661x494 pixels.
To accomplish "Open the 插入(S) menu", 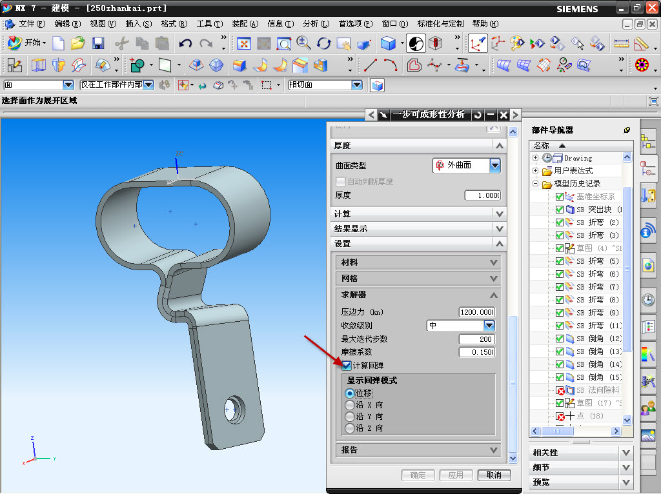I will [x=139, y=24].
